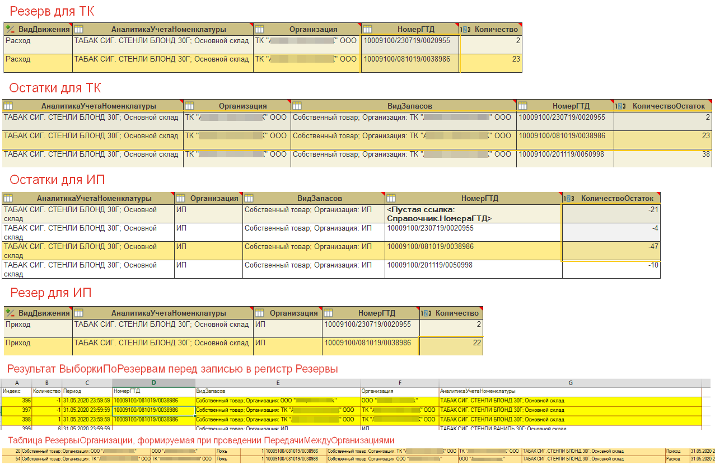715x469 pixels.
Task: Click the Период header cell in spreadsheet
Action: [x=87, y=391]
